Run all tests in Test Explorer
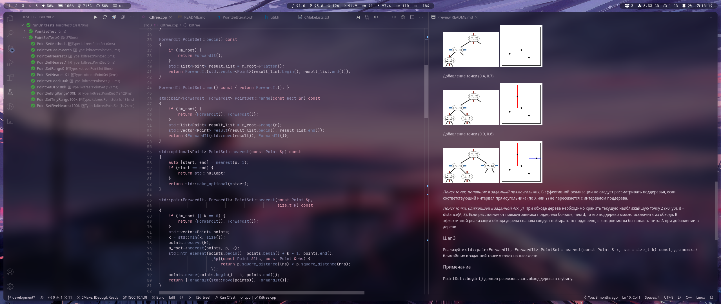The image size is (721, 304). click(95, 17)
